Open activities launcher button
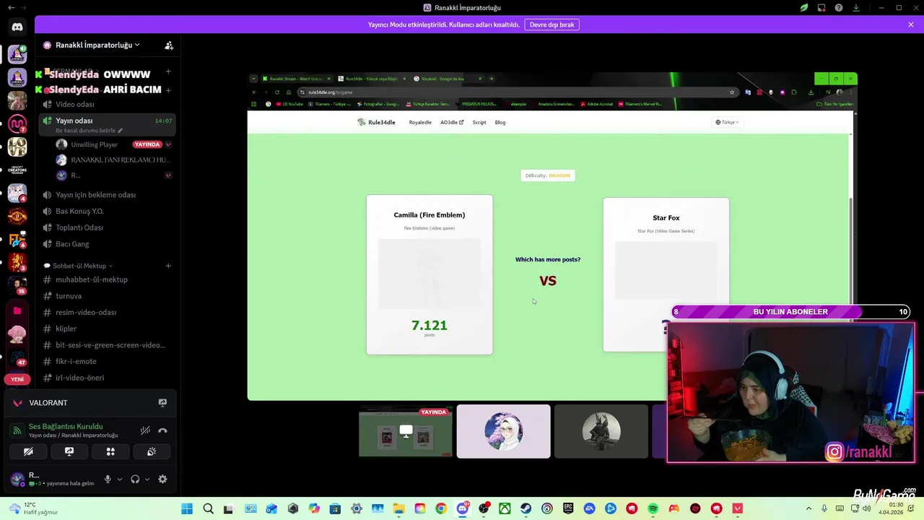 coord(110,451)
